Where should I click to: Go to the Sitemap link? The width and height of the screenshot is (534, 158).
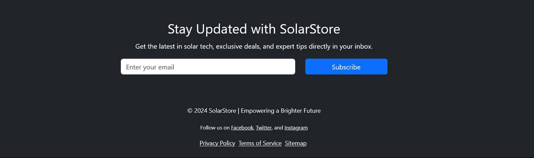(295, 143)
